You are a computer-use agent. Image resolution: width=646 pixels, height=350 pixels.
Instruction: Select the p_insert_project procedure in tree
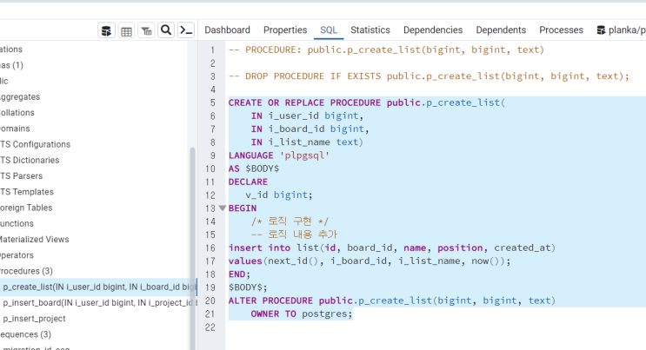click(34, 319)
